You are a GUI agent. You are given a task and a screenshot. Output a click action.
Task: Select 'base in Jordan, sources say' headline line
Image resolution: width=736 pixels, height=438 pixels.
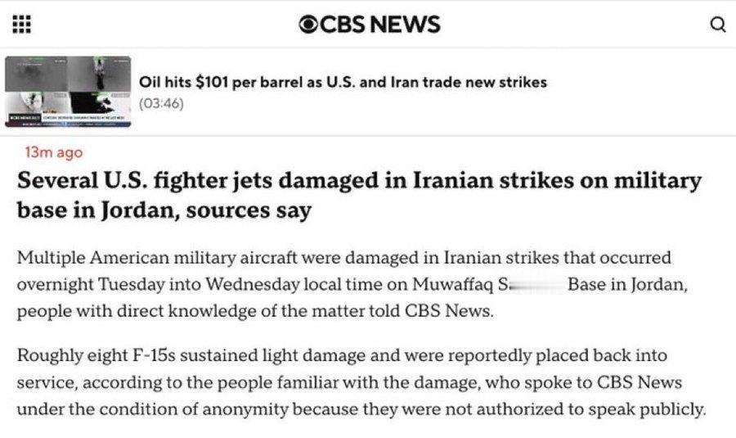coord(164,210)
